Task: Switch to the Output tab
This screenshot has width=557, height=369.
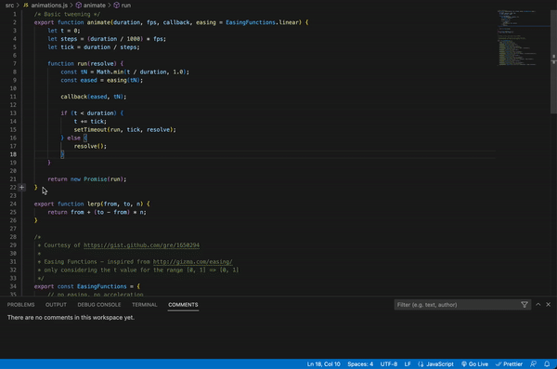Action: [56, 305]
